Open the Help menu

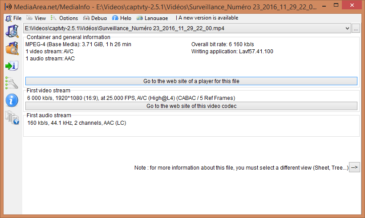pyautogui.click(x=122, y=18)
